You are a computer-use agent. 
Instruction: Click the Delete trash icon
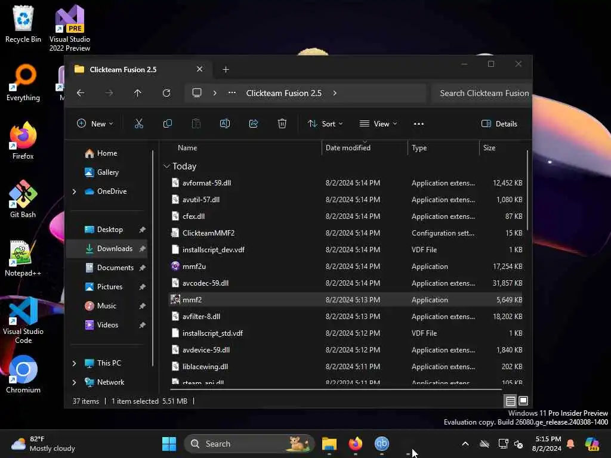(x=282, y=124)
